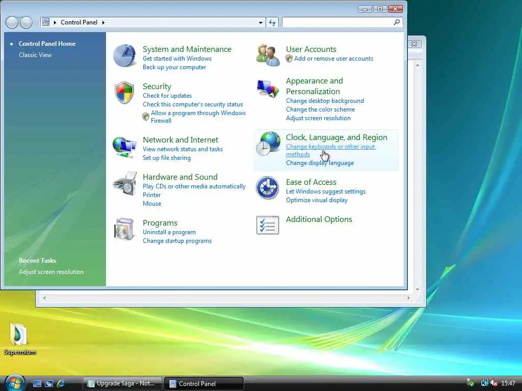Click Optimize visual display

tap(316, 200)
